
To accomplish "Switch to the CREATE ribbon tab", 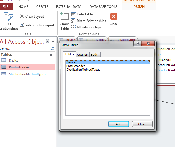I will click(x=42, y=7).
